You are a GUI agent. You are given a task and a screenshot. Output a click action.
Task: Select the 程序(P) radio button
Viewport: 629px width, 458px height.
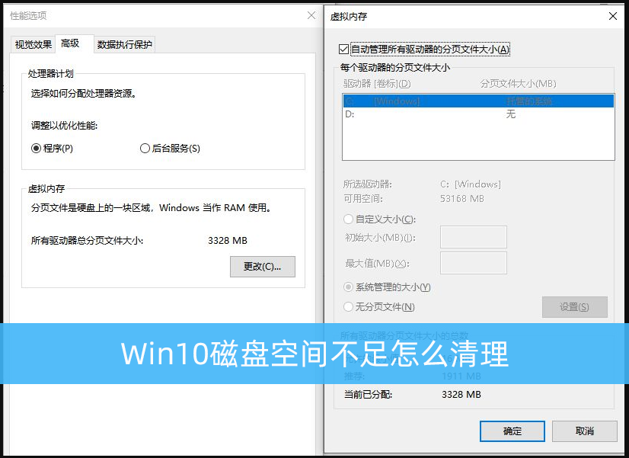36,149
